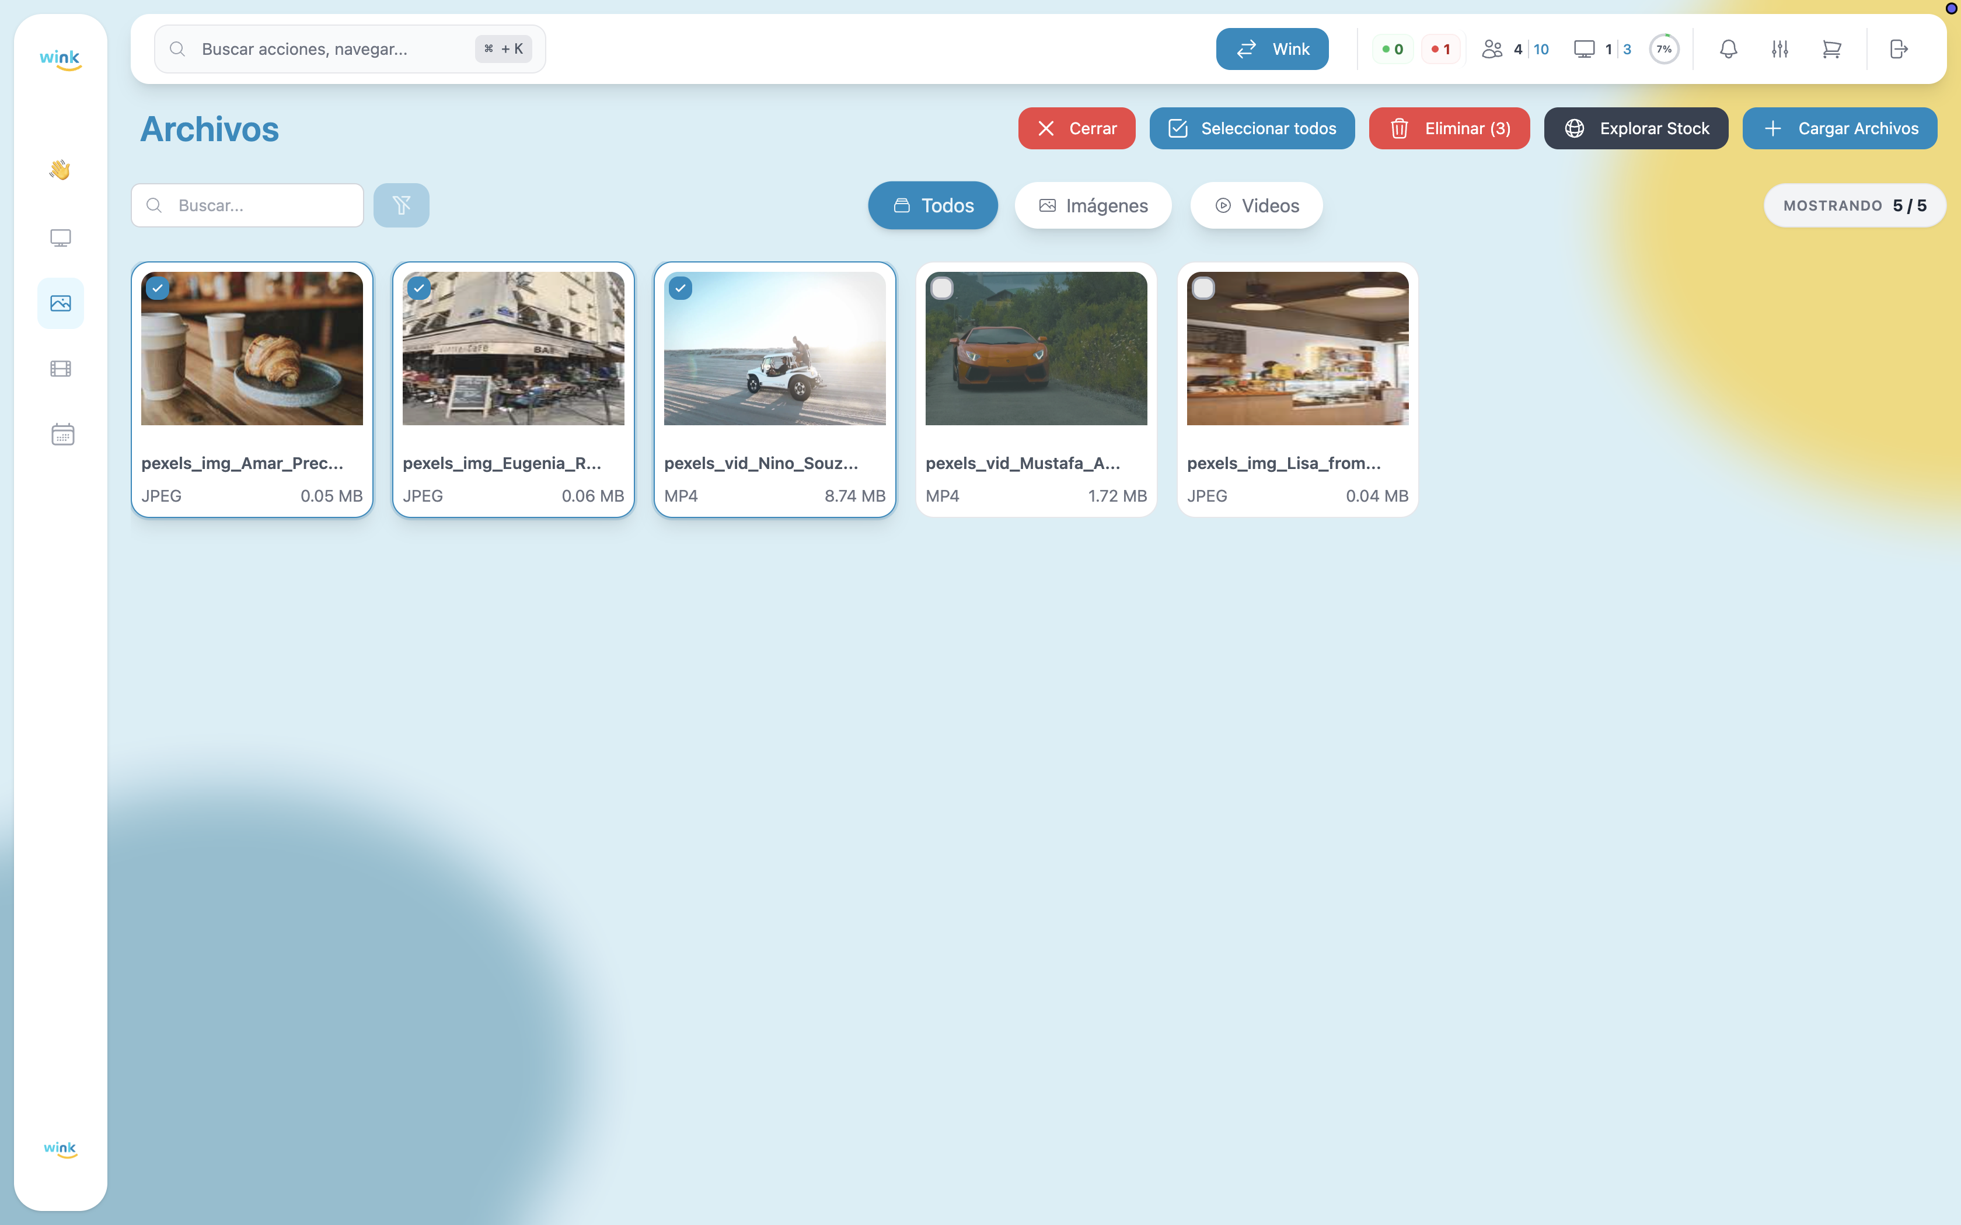The width and height of the screenshot is (1961, 1225).
Task: Click the screens count indicator 1 | 3
Action: (1602, 50)
